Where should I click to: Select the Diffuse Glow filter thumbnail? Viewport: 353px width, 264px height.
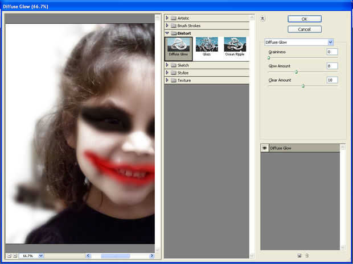[x=179, y=49]
